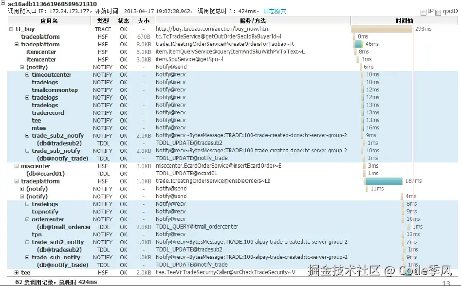Select item.ItemQueryService@queryItemAndSkuWithPVToText method
This screenshot has width=461, height=286.
230,52
